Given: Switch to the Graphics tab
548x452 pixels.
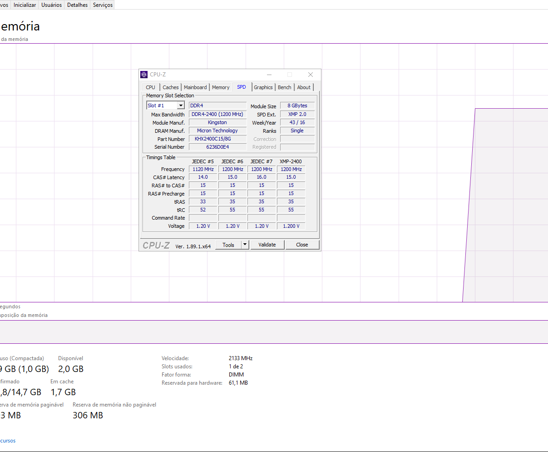Looking at the screenshot, I should coord(263,87).
